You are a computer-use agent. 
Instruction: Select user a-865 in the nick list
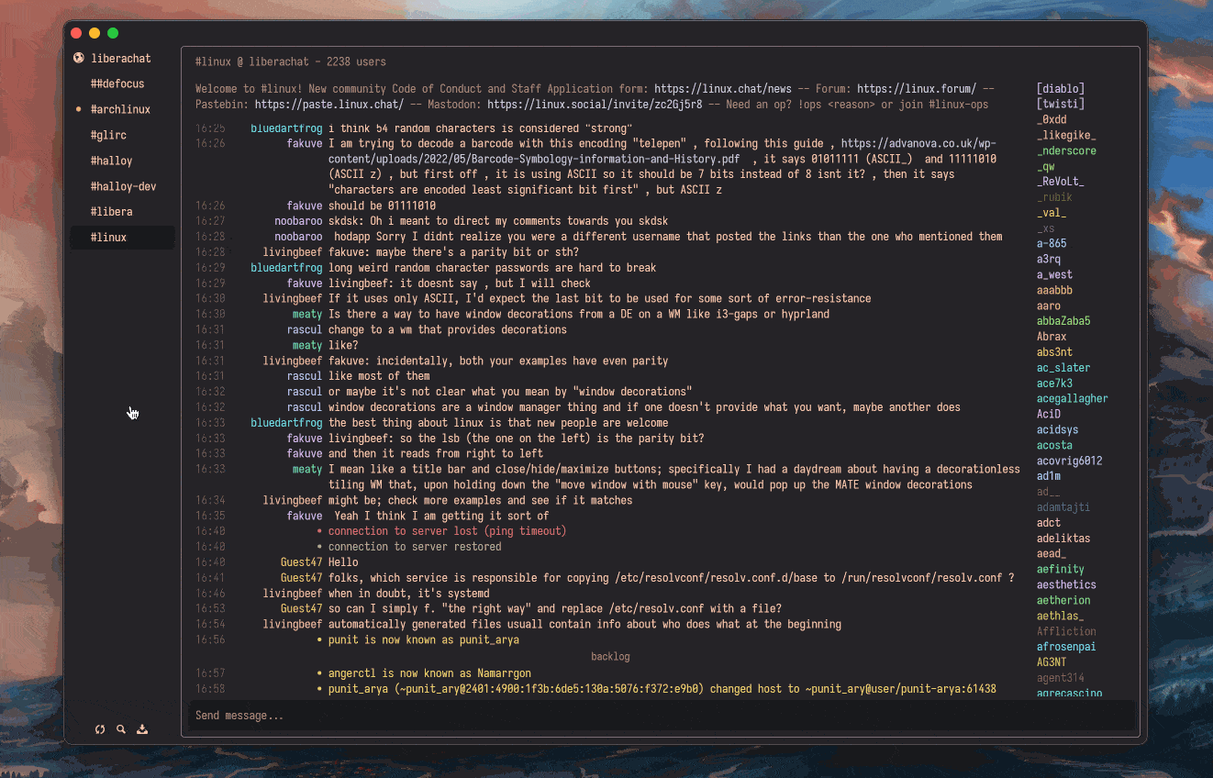tap(1052, 244)
